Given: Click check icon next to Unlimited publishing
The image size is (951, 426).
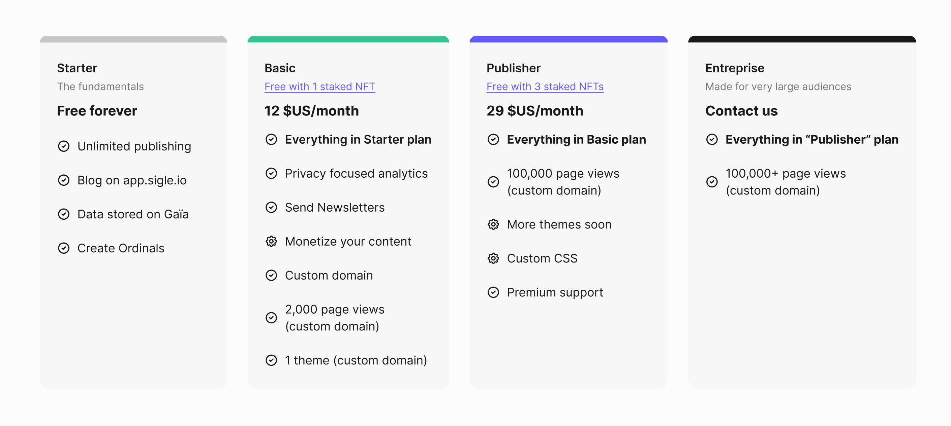Looking at the screenshot, I should pyautogui.click(x=64, y=146).
